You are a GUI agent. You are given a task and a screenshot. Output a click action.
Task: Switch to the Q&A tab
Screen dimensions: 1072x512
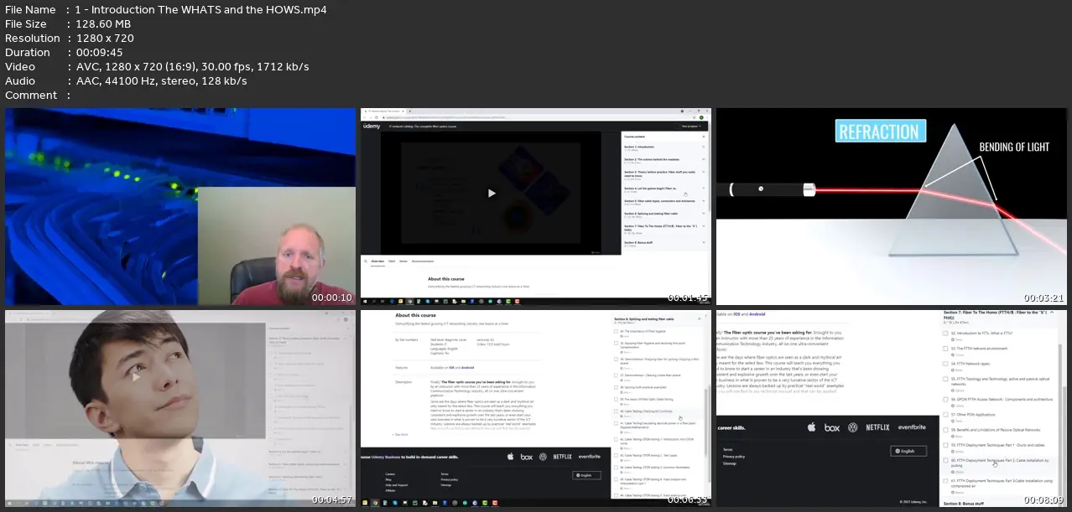392,261
